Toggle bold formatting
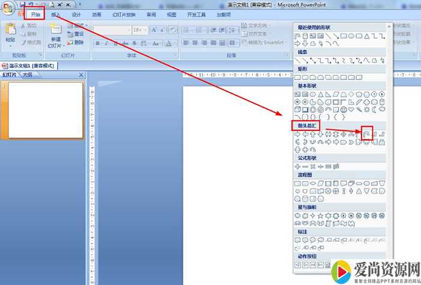This screenshot has width=421, height=285. pos(96,43)
